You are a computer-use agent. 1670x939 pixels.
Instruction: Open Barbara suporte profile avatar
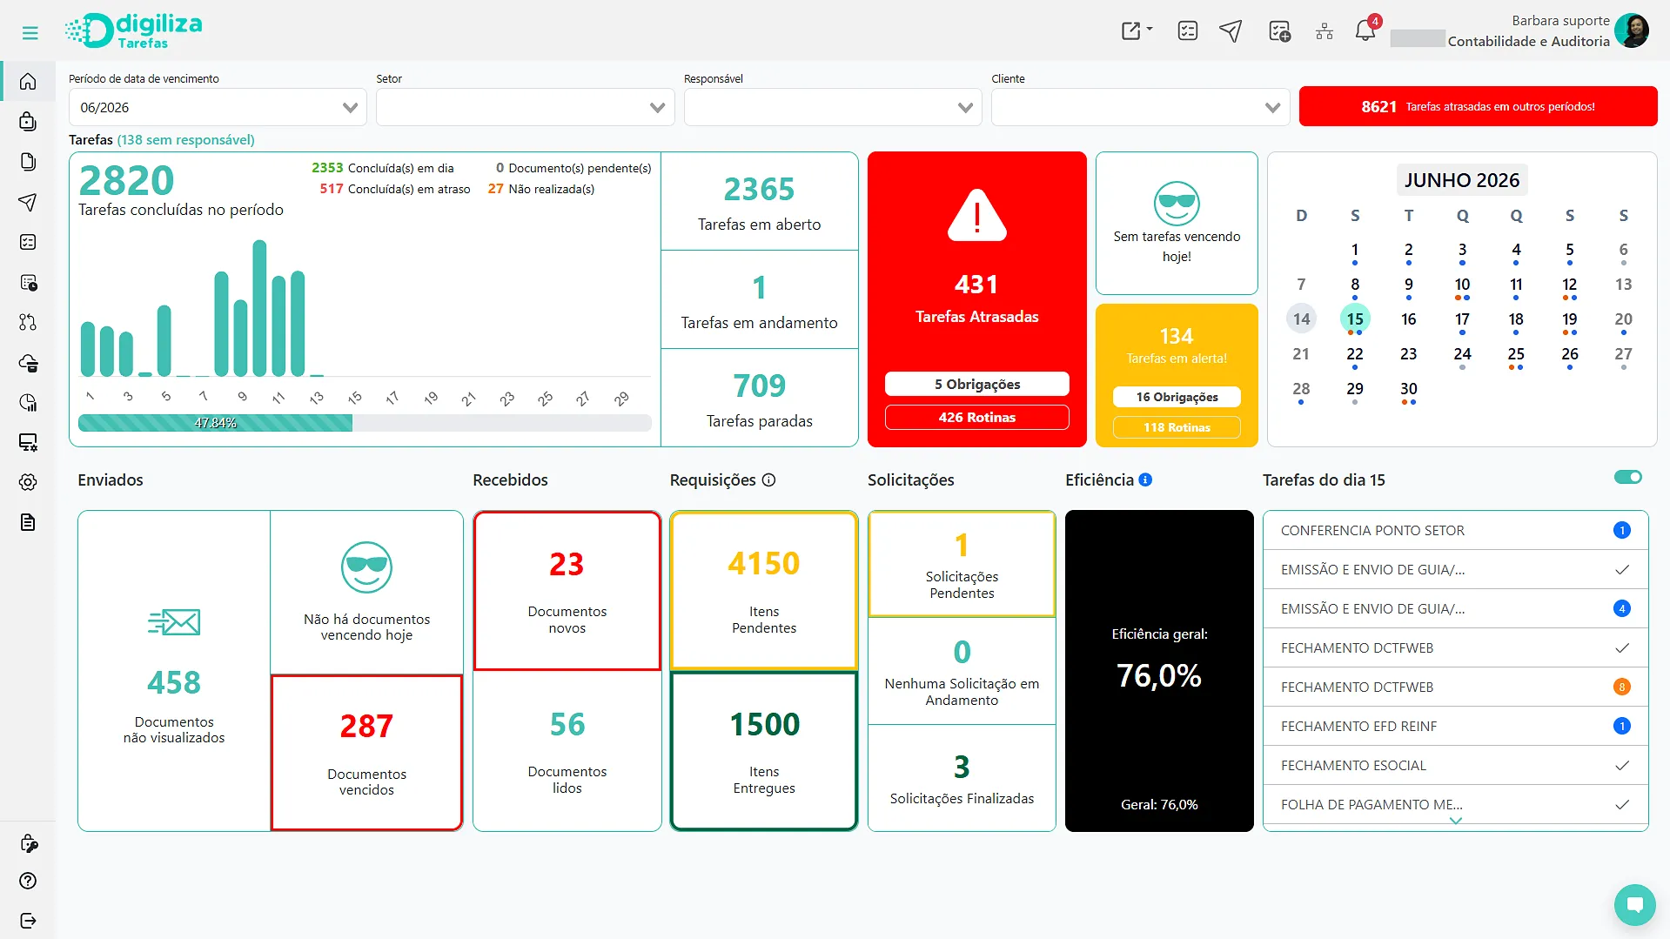point(1631,30)
